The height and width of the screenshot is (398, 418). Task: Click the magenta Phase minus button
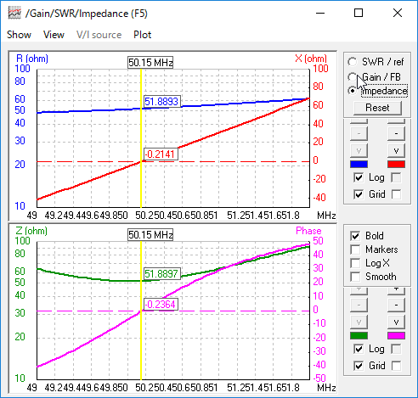click(x=396, y=305)
